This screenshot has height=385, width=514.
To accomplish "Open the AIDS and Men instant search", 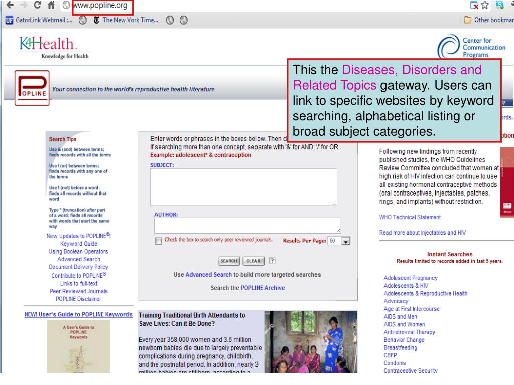I will click(x=400, y=317).
